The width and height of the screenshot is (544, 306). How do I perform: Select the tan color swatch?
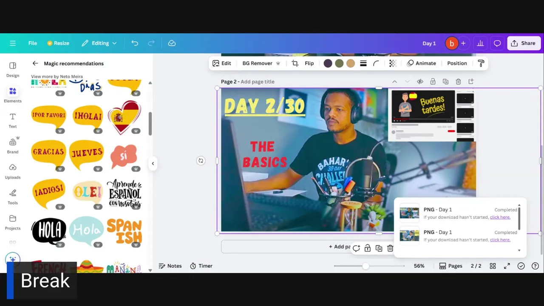(351, 63)
